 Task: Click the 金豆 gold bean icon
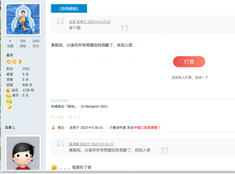(x=8, y=90)
